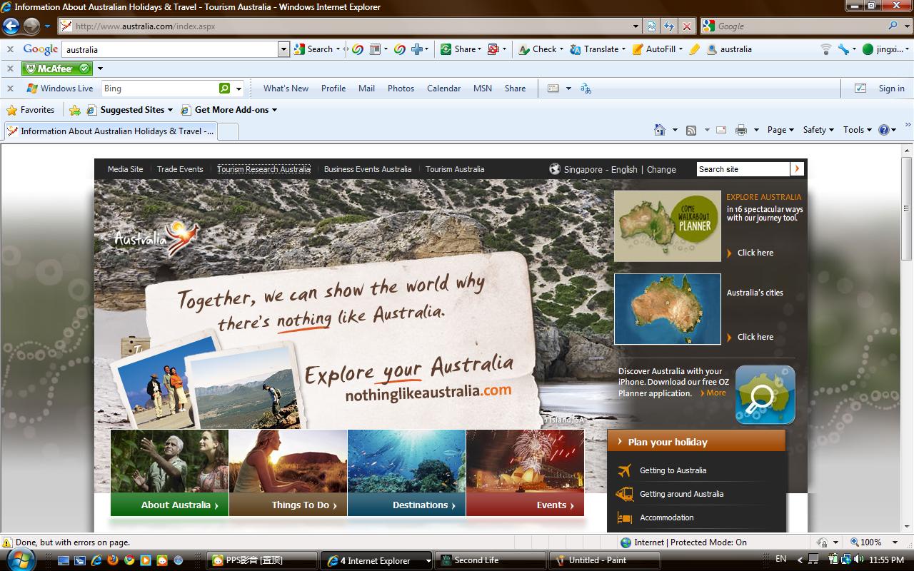Open Profile on Windows Live toolbar

[333, 89]
